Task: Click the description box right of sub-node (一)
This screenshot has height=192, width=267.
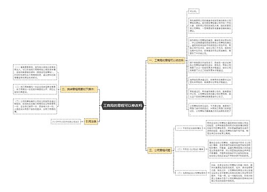Action: (x=228, y=128)
